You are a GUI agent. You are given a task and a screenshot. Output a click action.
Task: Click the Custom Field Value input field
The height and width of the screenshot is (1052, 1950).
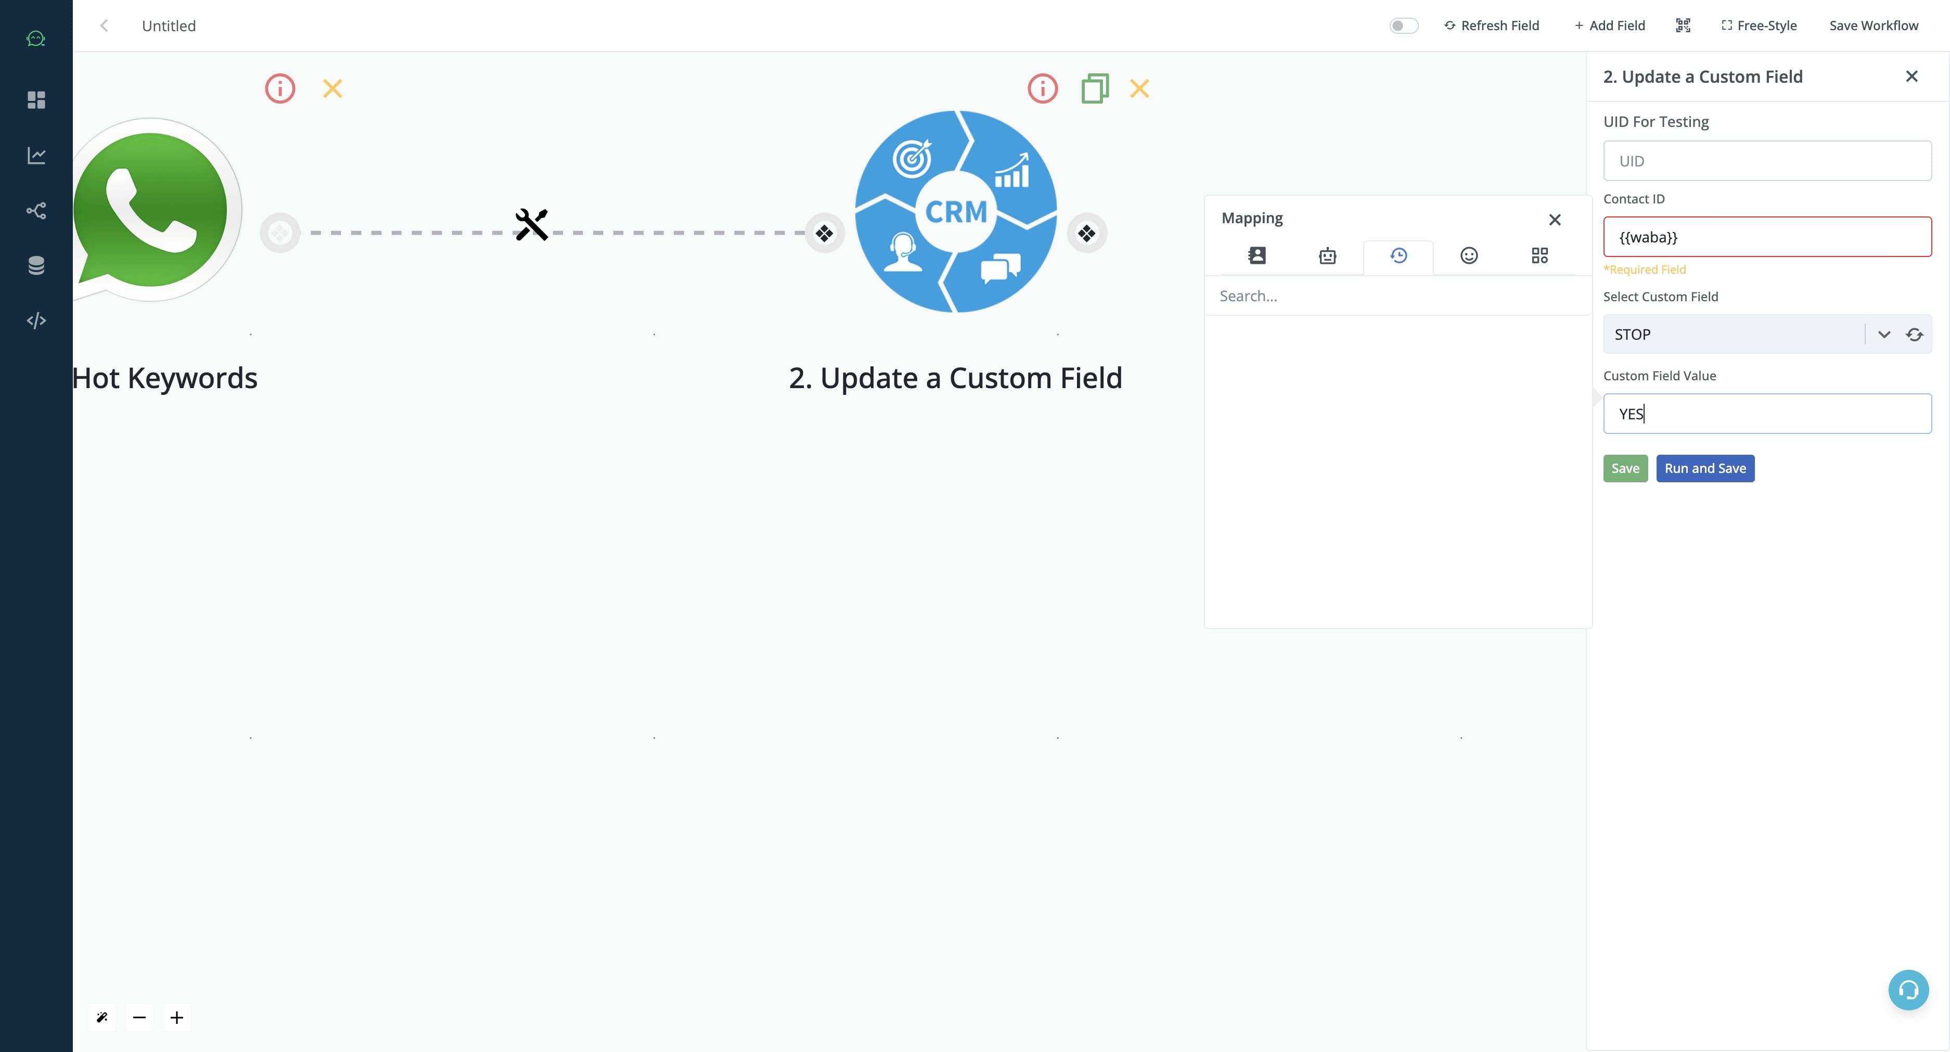tap(1766, 412)
